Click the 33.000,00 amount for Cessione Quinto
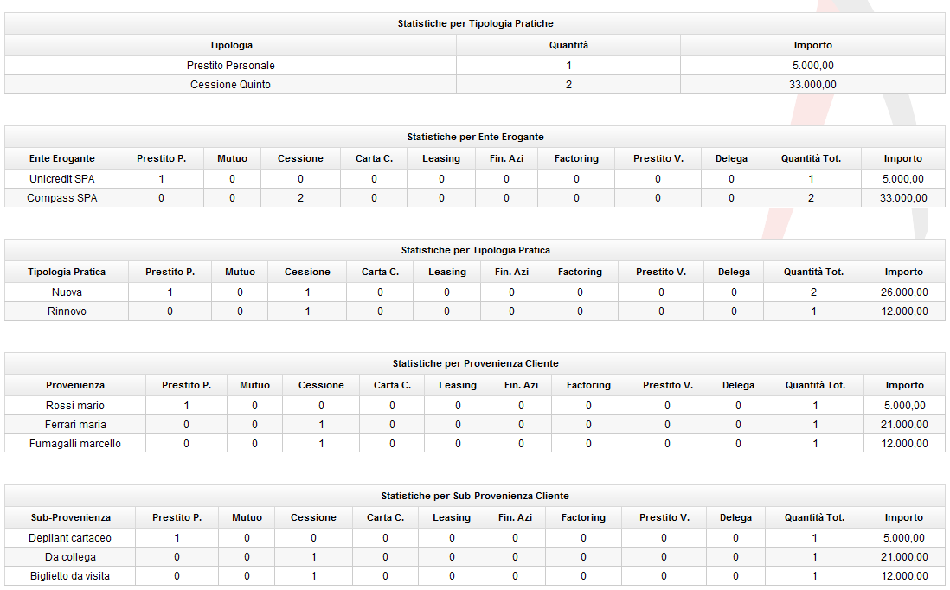The image size is (950, 590). coord(812,85)
